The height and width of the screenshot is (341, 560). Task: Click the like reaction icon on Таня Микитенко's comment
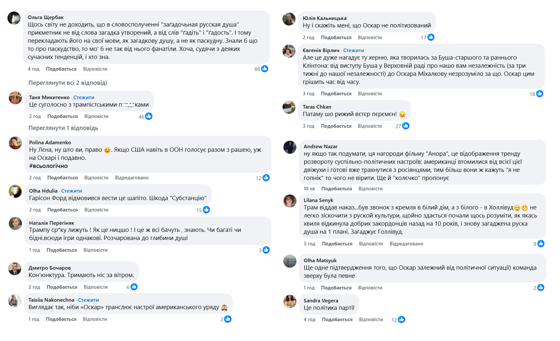point(149,117)
